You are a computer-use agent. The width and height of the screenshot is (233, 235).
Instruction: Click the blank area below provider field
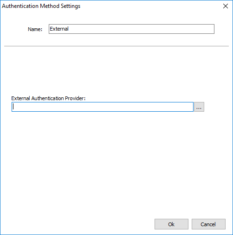[116, 164]
